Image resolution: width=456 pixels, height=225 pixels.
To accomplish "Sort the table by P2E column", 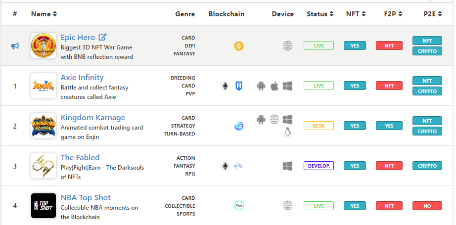I will click(433, 14).
